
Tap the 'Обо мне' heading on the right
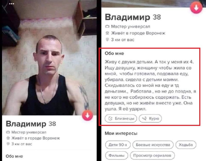tap(114, 53)
